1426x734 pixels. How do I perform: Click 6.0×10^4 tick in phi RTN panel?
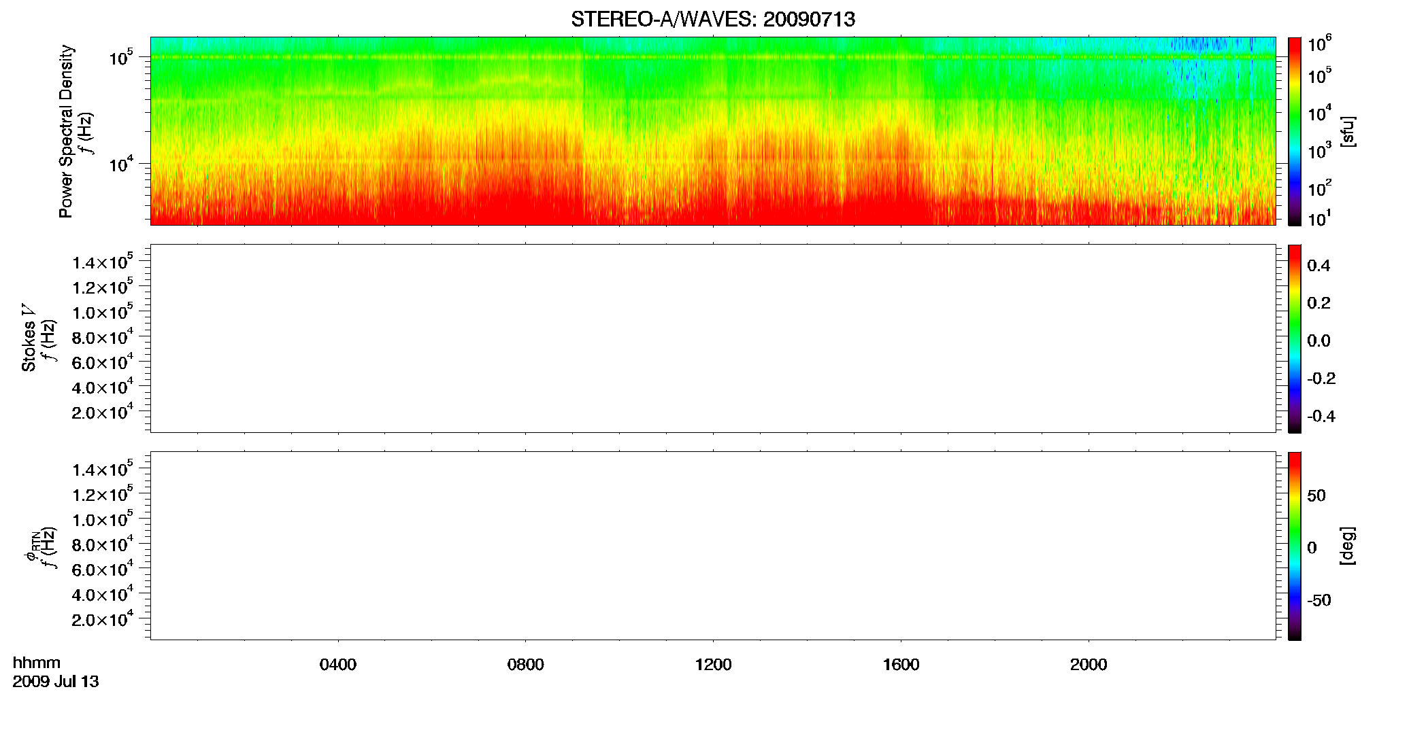tap(103, 570)
